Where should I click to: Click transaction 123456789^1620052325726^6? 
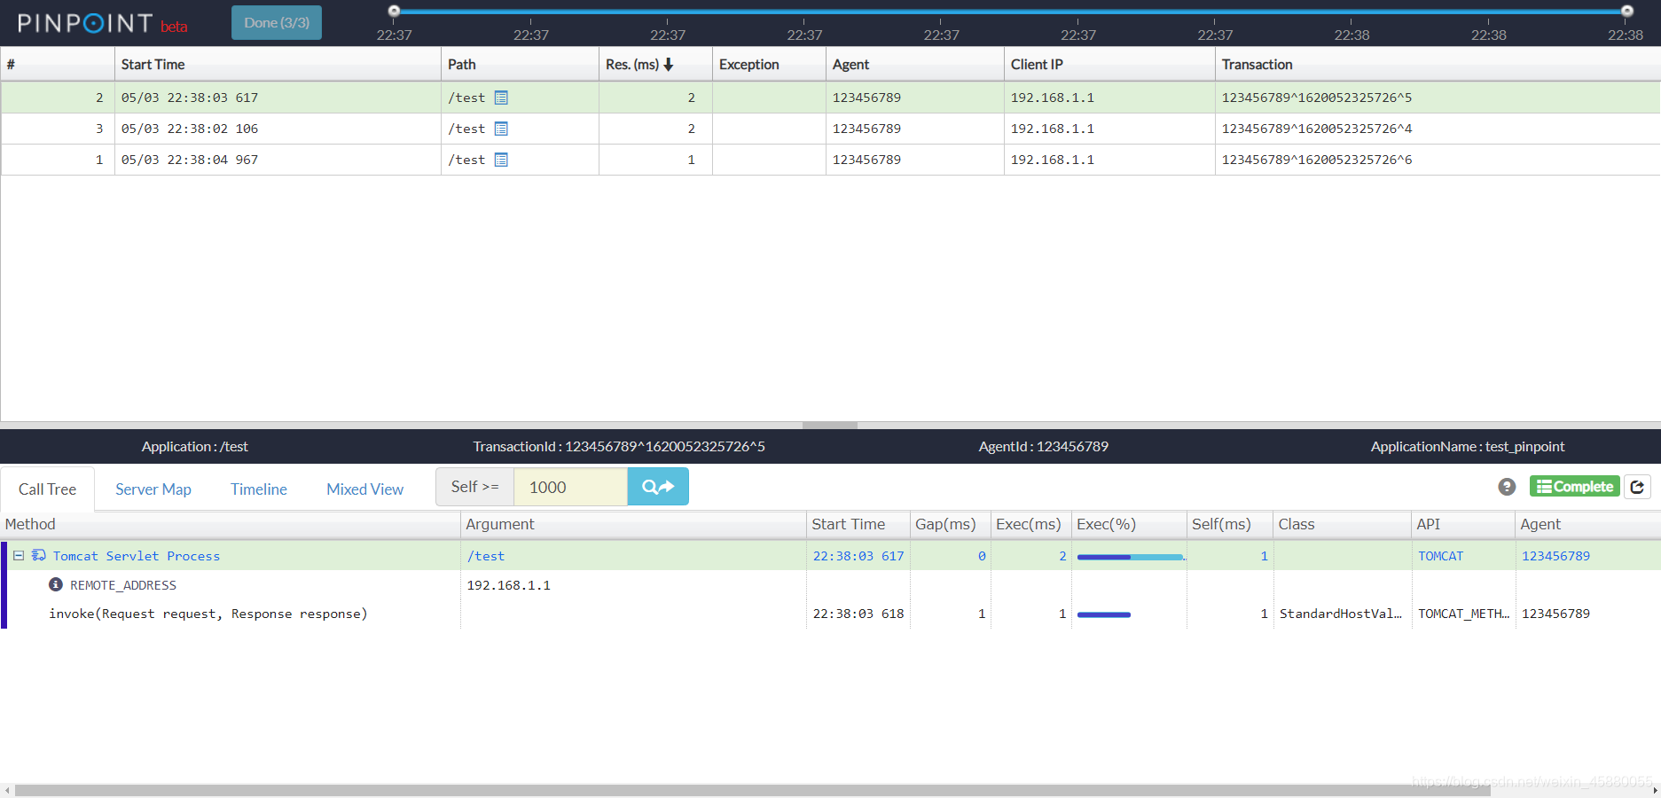click(1317, 160)
